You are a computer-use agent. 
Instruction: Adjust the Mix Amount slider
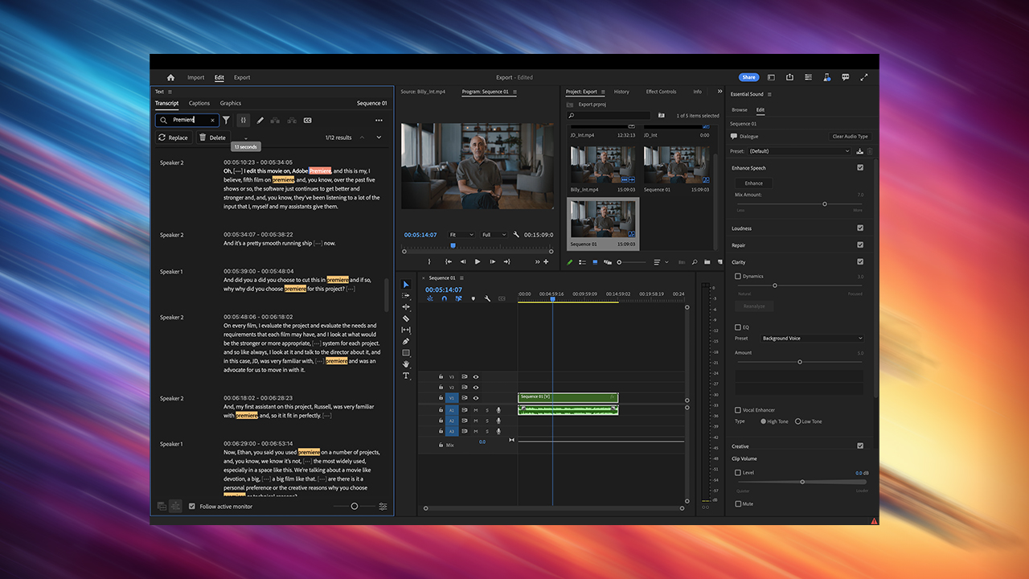(823, 203)
